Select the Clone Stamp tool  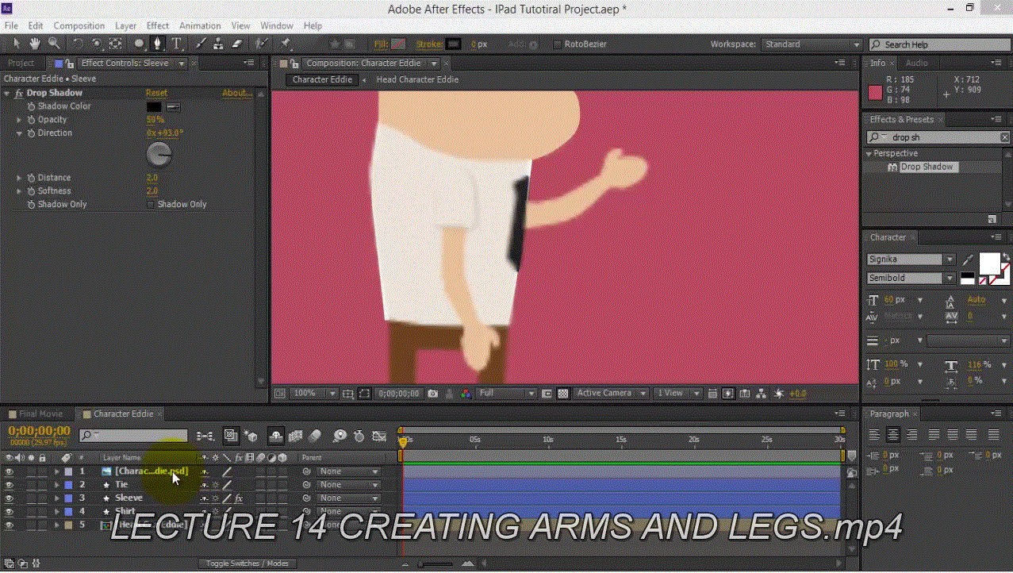[218, 44]
